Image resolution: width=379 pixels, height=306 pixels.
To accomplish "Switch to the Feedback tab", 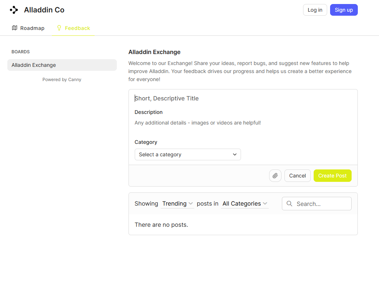I will pyautogui.click(x=73, y=28).
